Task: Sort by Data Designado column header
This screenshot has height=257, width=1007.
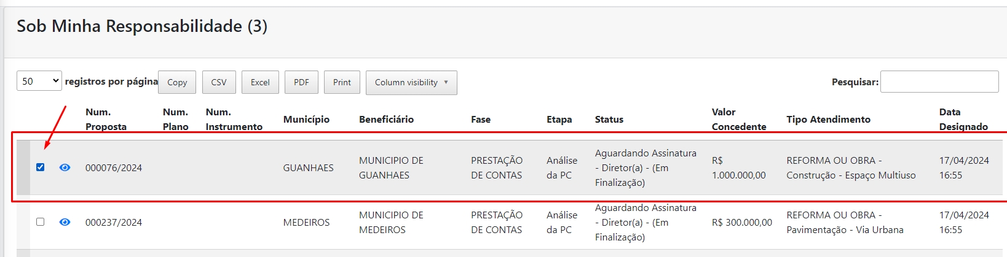Action: tap(963, 120)
